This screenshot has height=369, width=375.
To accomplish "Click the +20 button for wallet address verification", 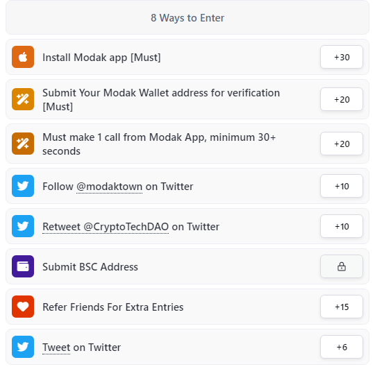I will coord(342,99).
